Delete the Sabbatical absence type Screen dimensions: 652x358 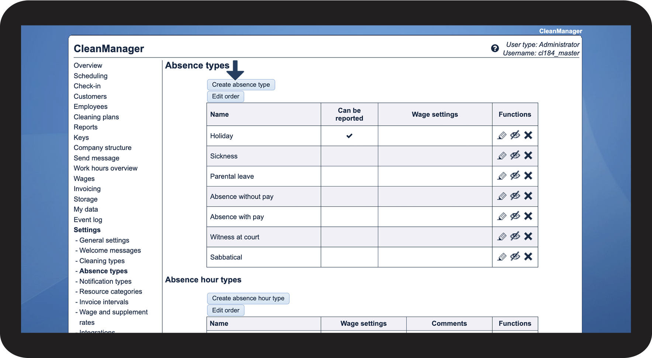click(528, 257)
